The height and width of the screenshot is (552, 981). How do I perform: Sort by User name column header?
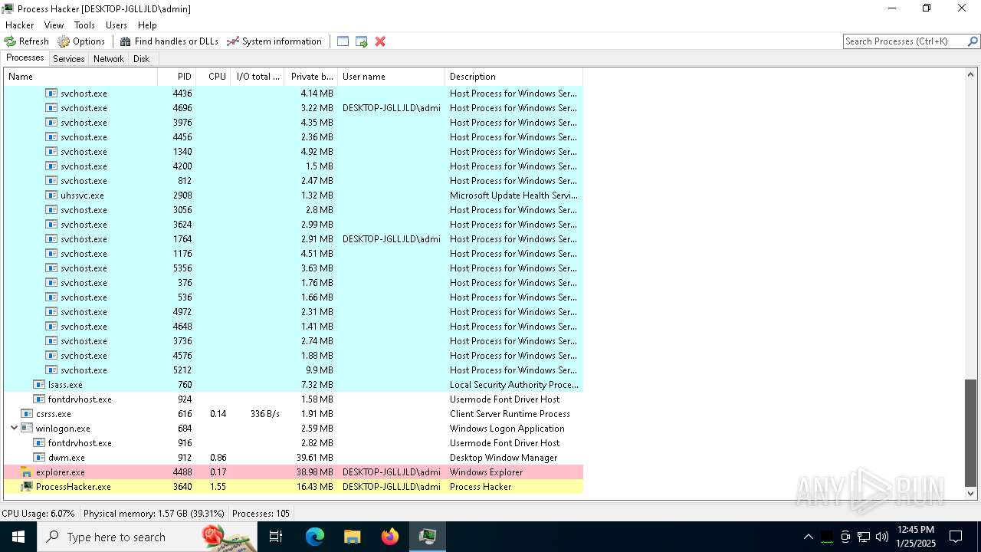click(x=391, y=77)
